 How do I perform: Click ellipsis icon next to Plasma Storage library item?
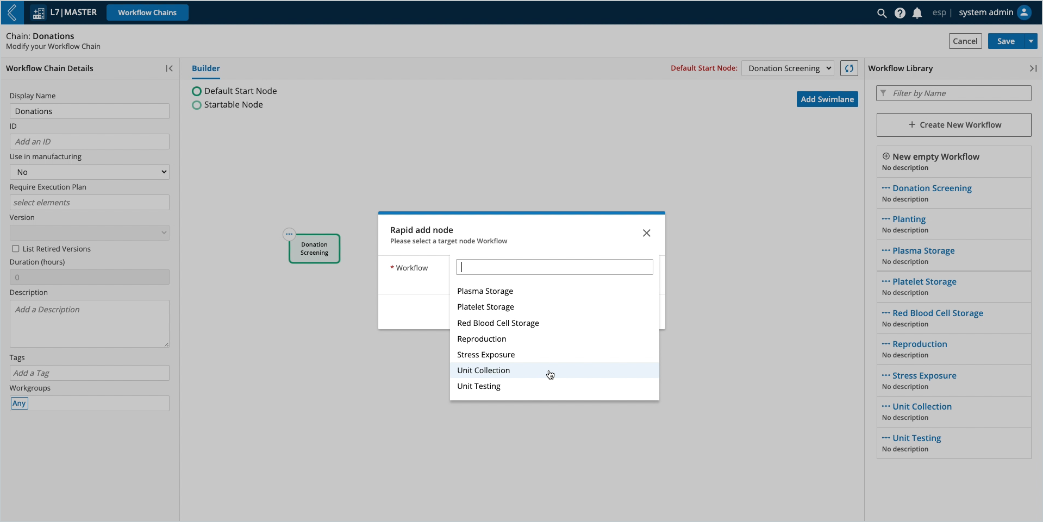[886, 250]
